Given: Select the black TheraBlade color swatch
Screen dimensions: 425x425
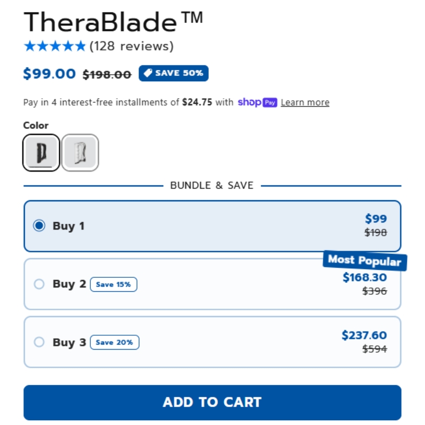Looking at the screenshot, I should click(x=41, y=152).
